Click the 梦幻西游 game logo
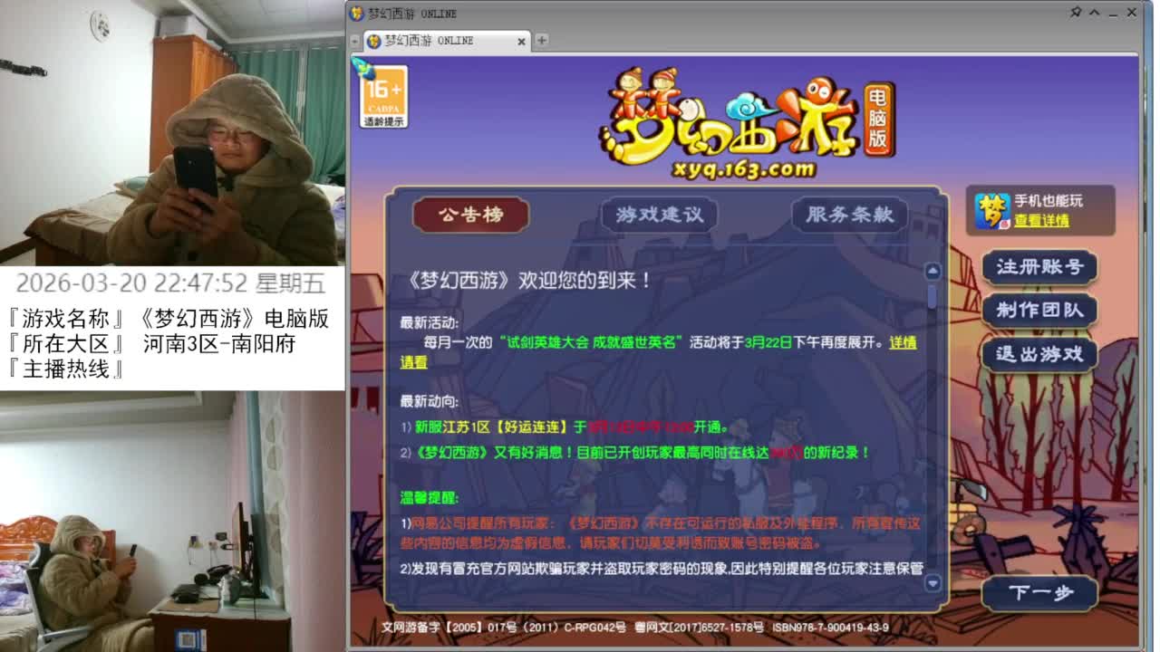This screenshot has width=1160, height=652. [746, 121]
